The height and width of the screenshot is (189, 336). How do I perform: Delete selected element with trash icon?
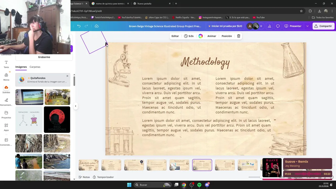239,36
